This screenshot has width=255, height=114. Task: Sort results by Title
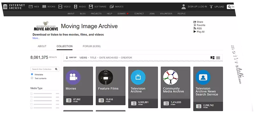(x=93, y=58)
